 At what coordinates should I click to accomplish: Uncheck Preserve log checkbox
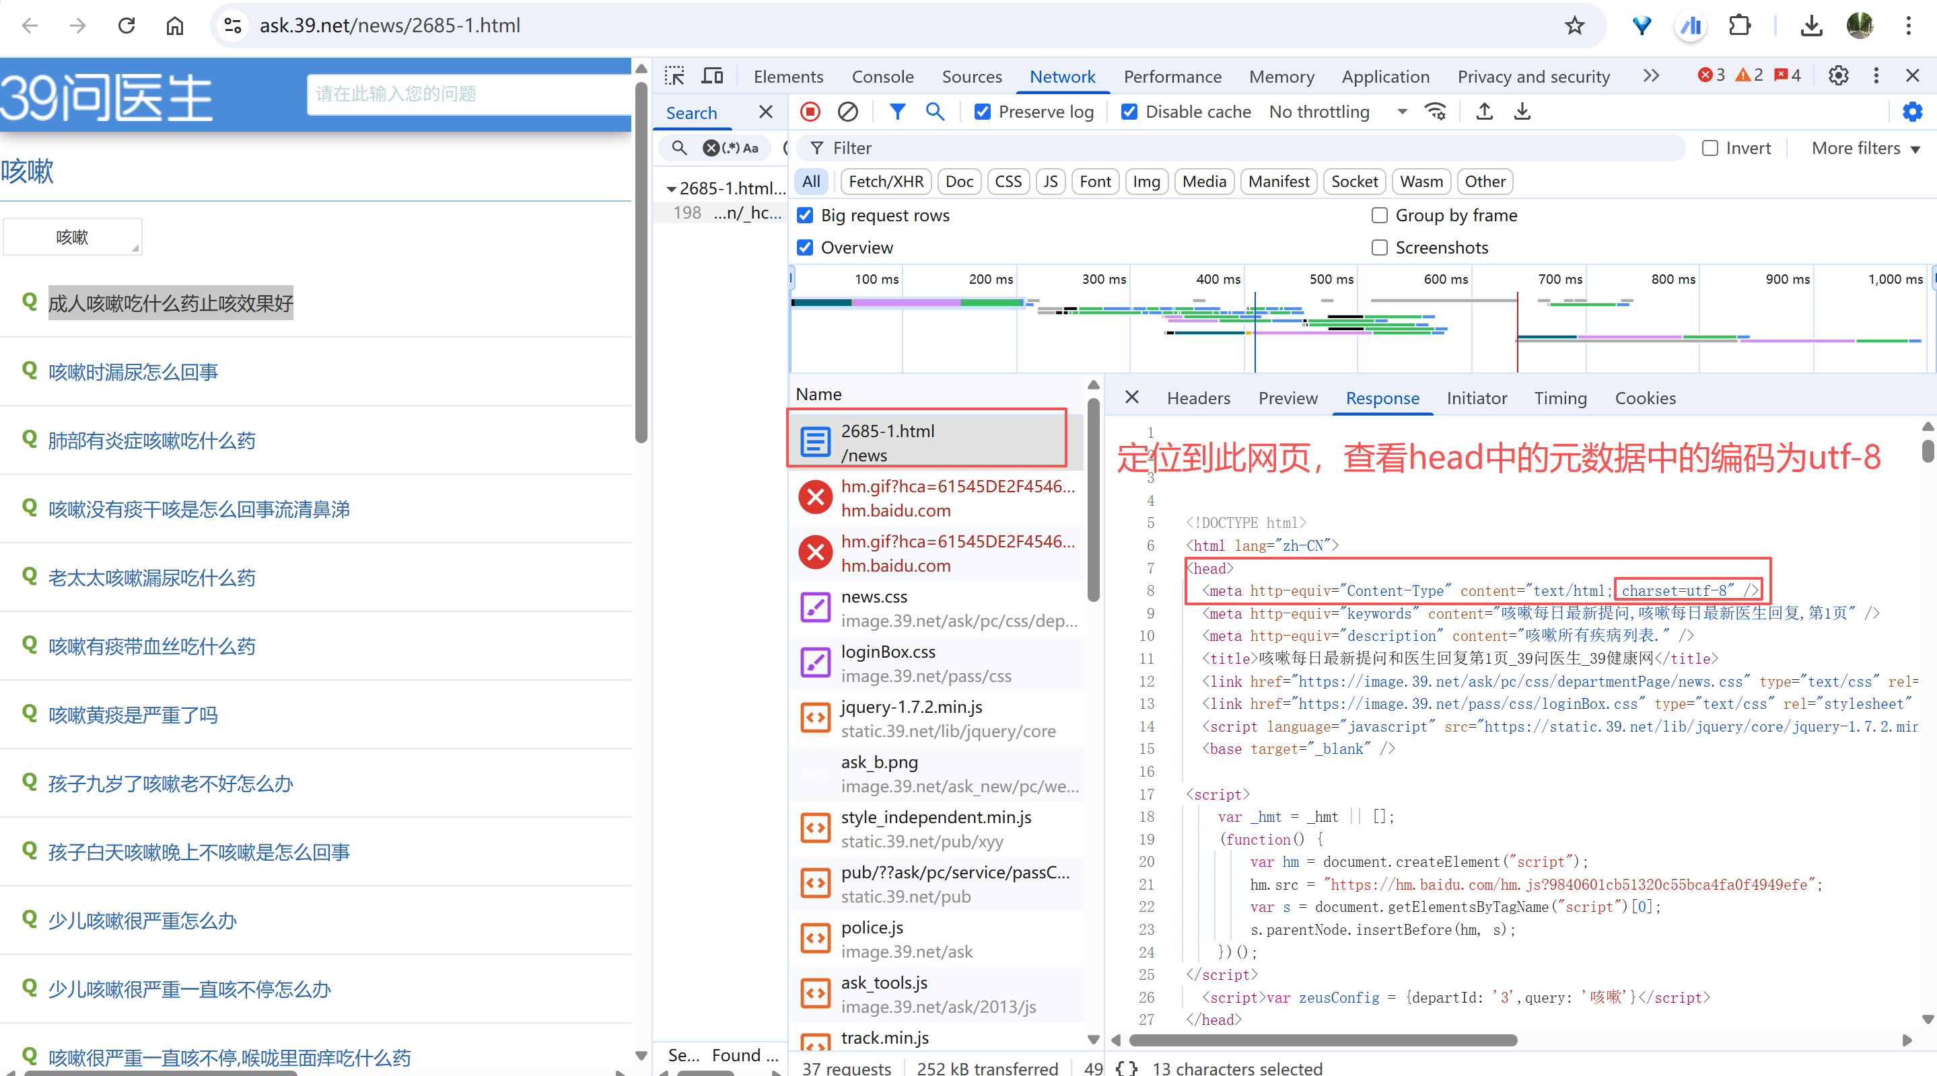point(982,112)
